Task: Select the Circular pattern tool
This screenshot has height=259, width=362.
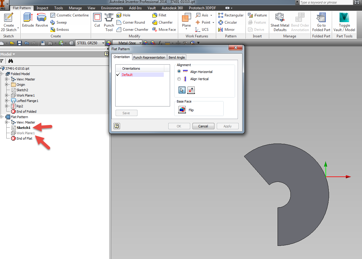Action: (228, 22)
